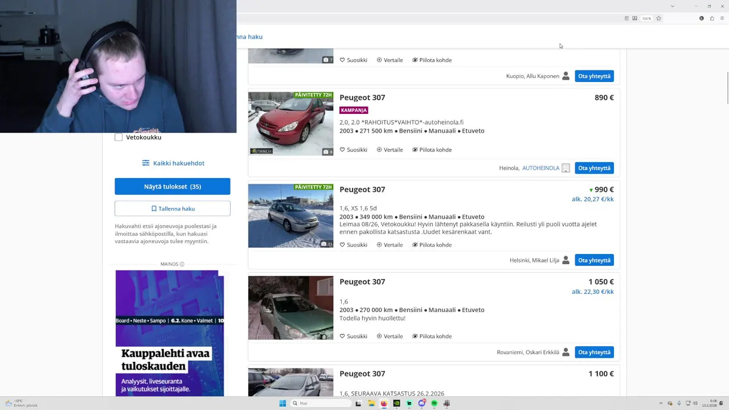Viewport: 729px width, 410px height.
Task: Click Näytä tulokset (35) button
Action: pos(173,187)
